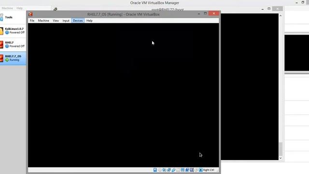The width and height of the screenshot is (309, 174).
Task: Select the KaliLinux1.0.7 virtual machine
Action: click(x=13, y=31)
